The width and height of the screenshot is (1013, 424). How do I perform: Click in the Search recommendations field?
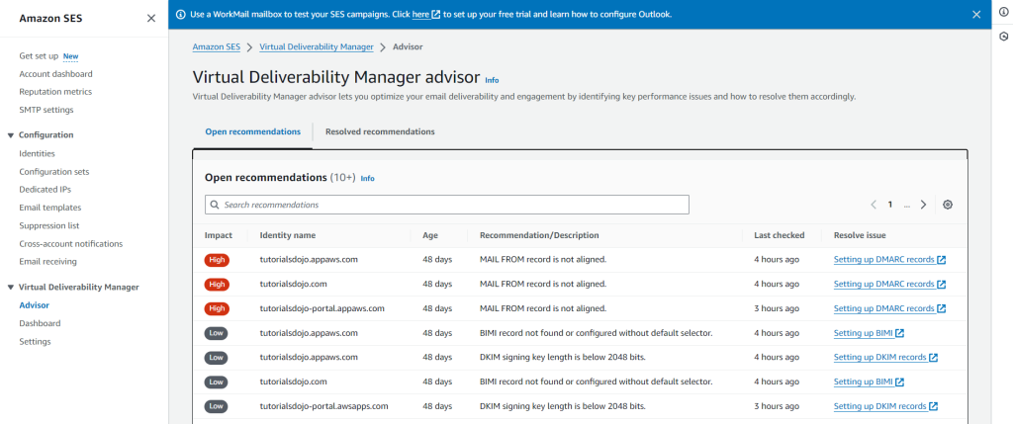447,205
